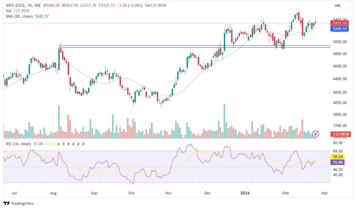Open the TradingView logo link

click(x=19, y=203)
